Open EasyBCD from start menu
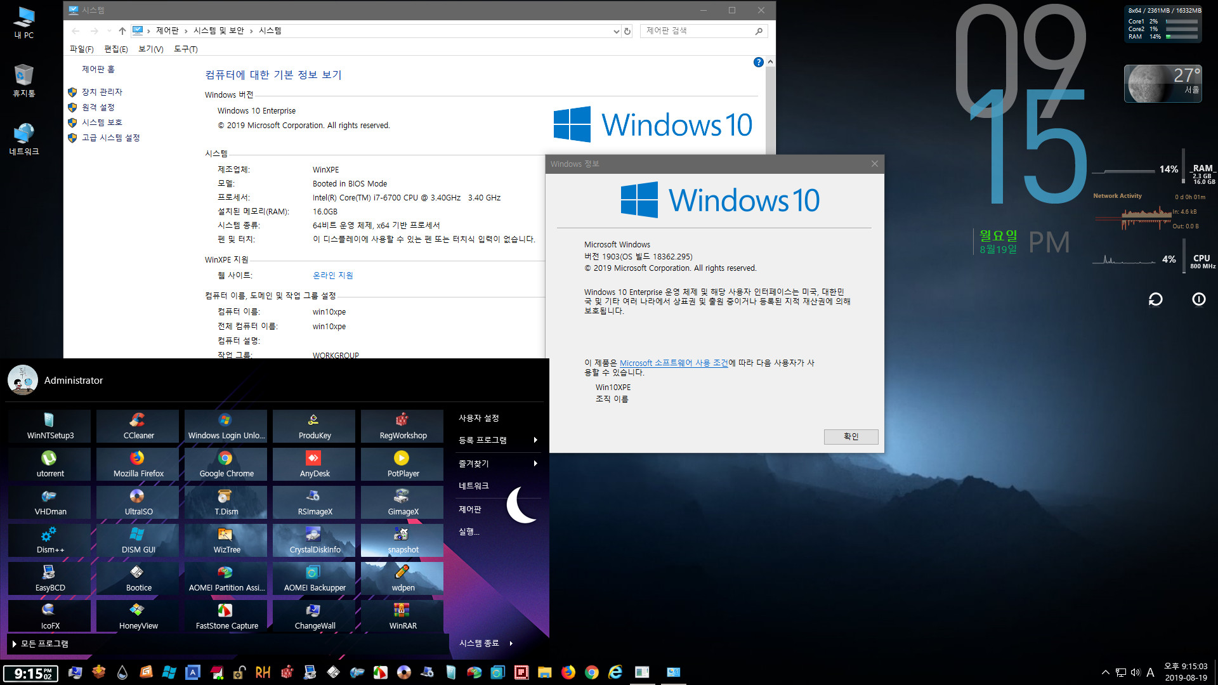This screenshot has width=1218, height=685. point(50,578)
